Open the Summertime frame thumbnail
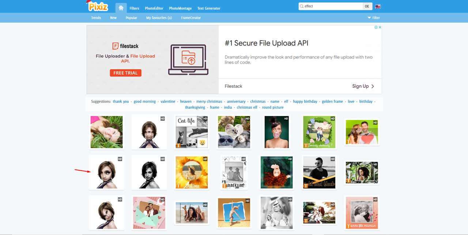The height and width of the screenshot is (235, 468). click(x=234, y=172)
